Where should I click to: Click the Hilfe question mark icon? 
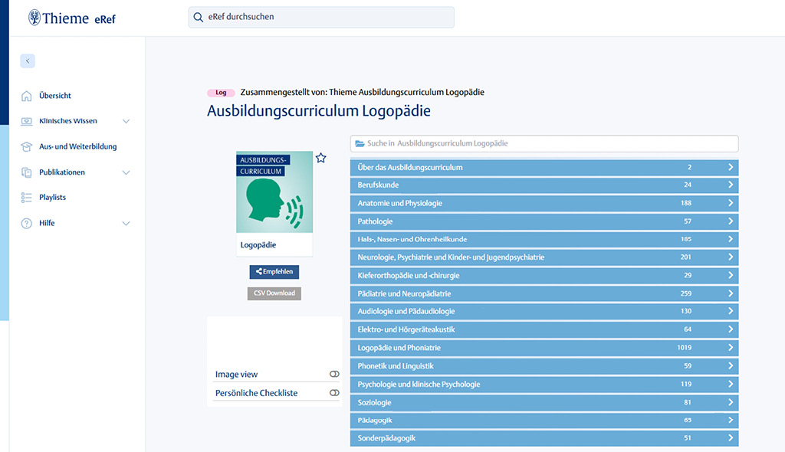(27, 223)
